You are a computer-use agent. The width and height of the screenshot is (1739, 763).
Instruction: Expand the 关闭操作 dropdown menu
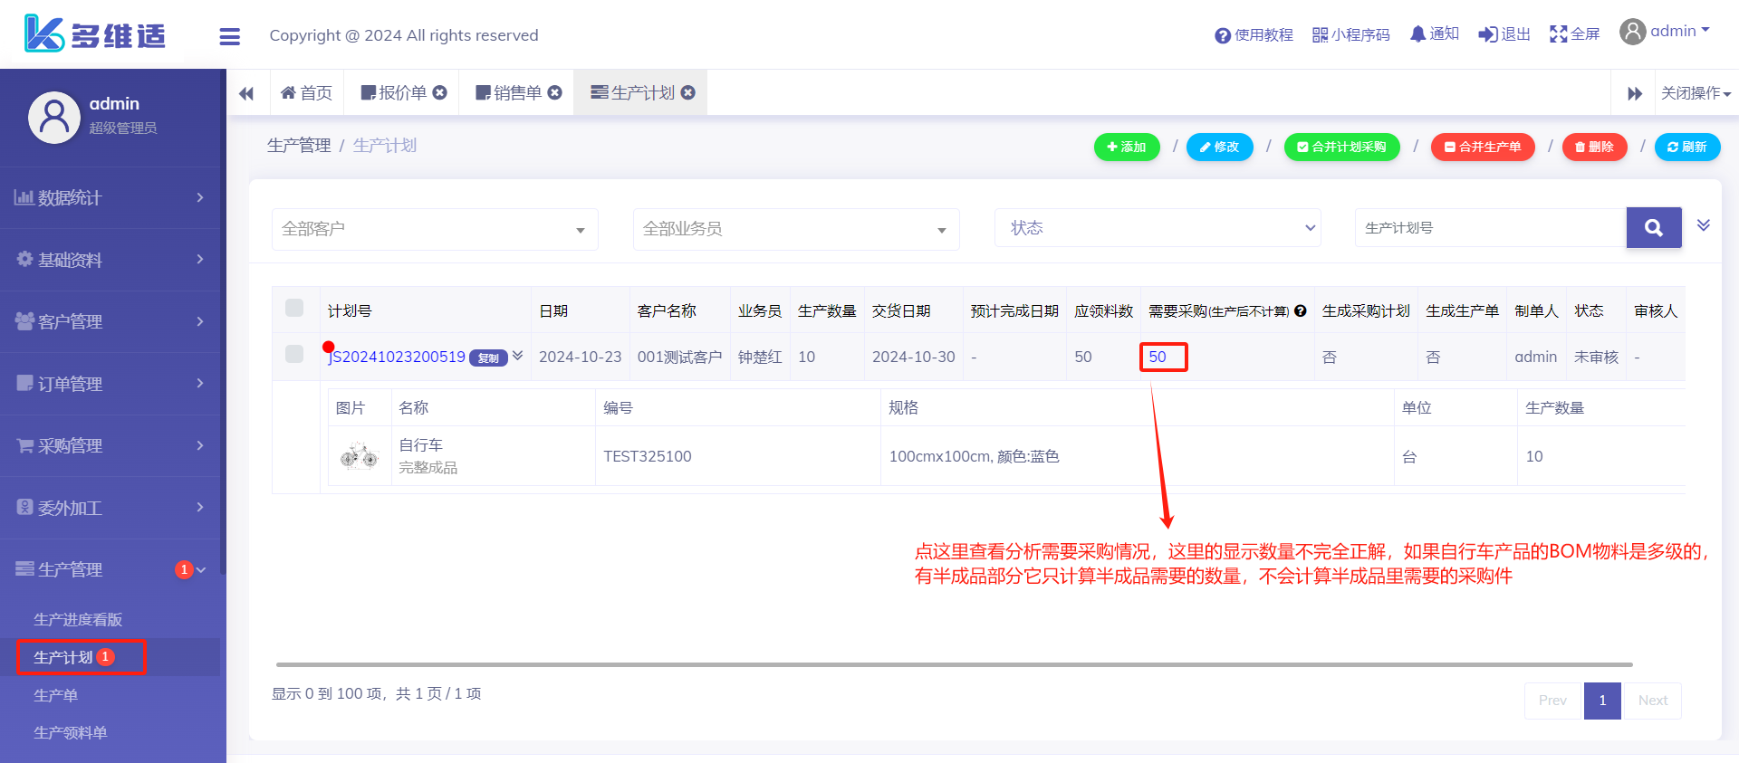point(1695,93)
